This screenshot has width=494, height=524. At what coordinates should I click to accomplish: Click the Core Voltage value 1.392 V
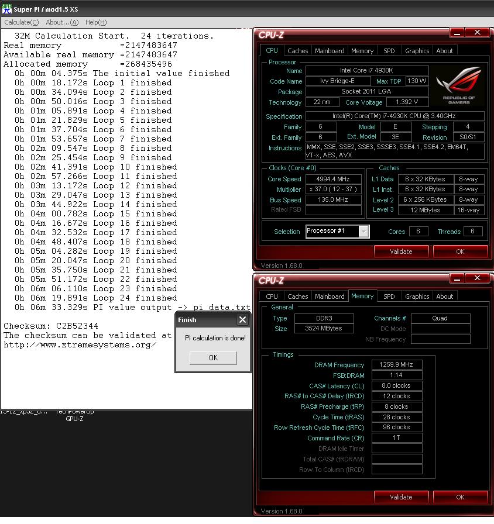coord(407,102)
